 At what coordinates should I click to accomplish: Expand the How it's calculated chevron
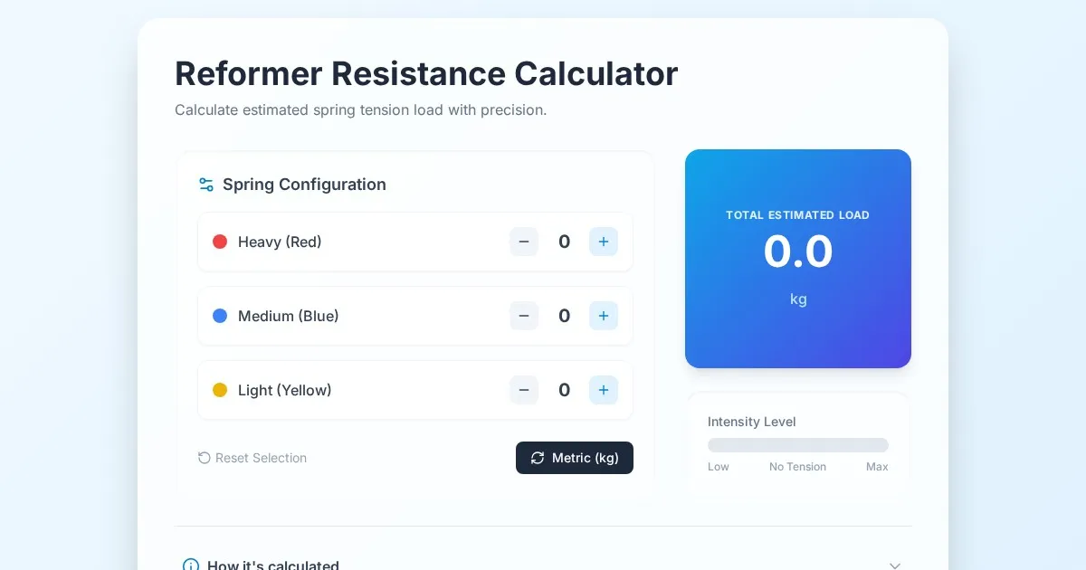click(894, 565)
